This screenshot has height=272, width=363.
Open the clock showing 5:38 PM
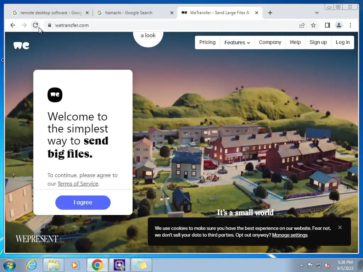click(x=345, y=265)
